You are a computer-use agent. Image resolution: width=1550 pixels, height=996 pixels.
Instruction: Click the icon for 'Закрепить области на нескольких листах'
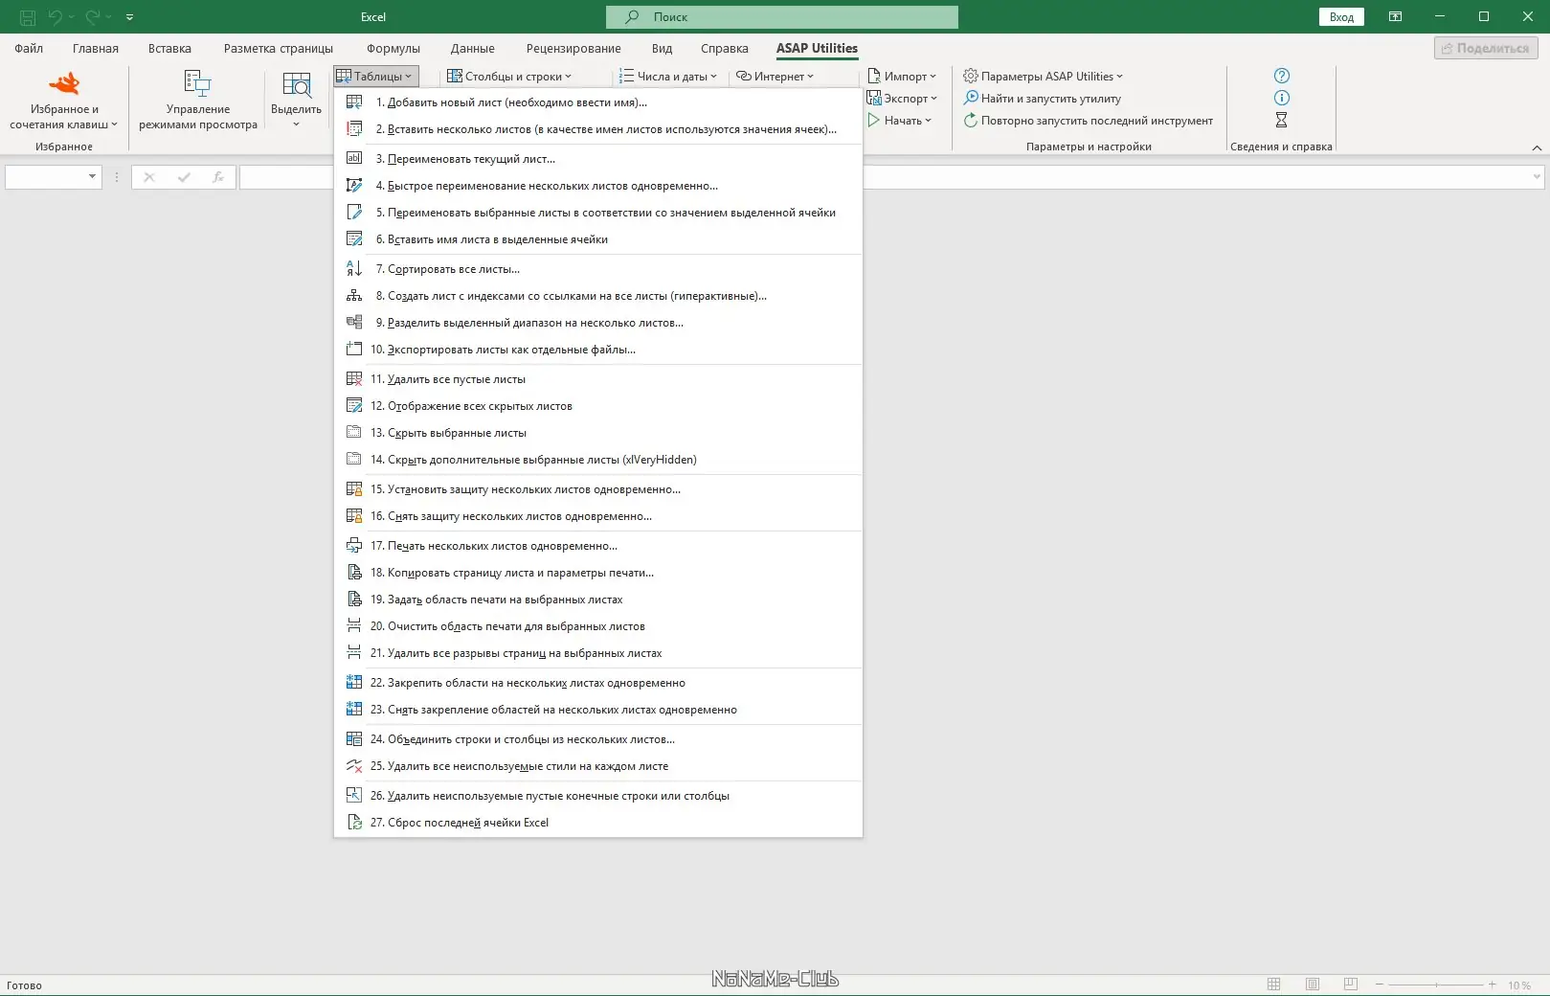[x=354, y=682]
